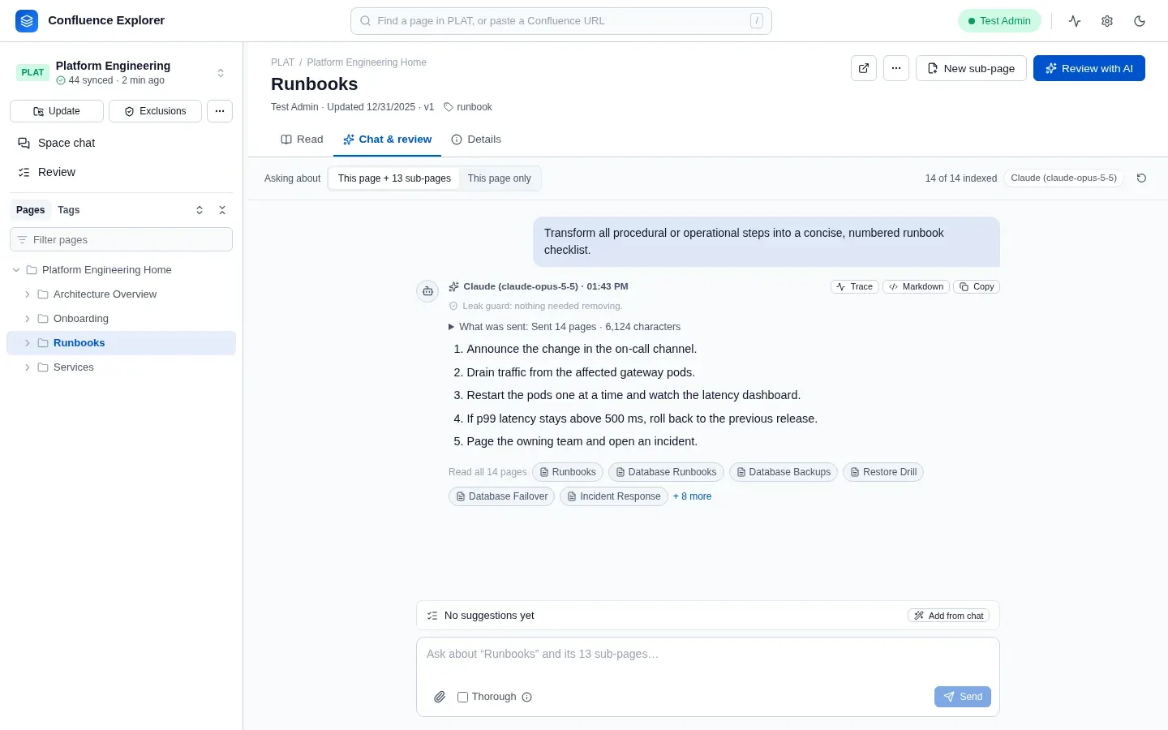Expand the Architecture Overview tree node
The height and width of the screenshot is (730, 1168).
[28, 294]
